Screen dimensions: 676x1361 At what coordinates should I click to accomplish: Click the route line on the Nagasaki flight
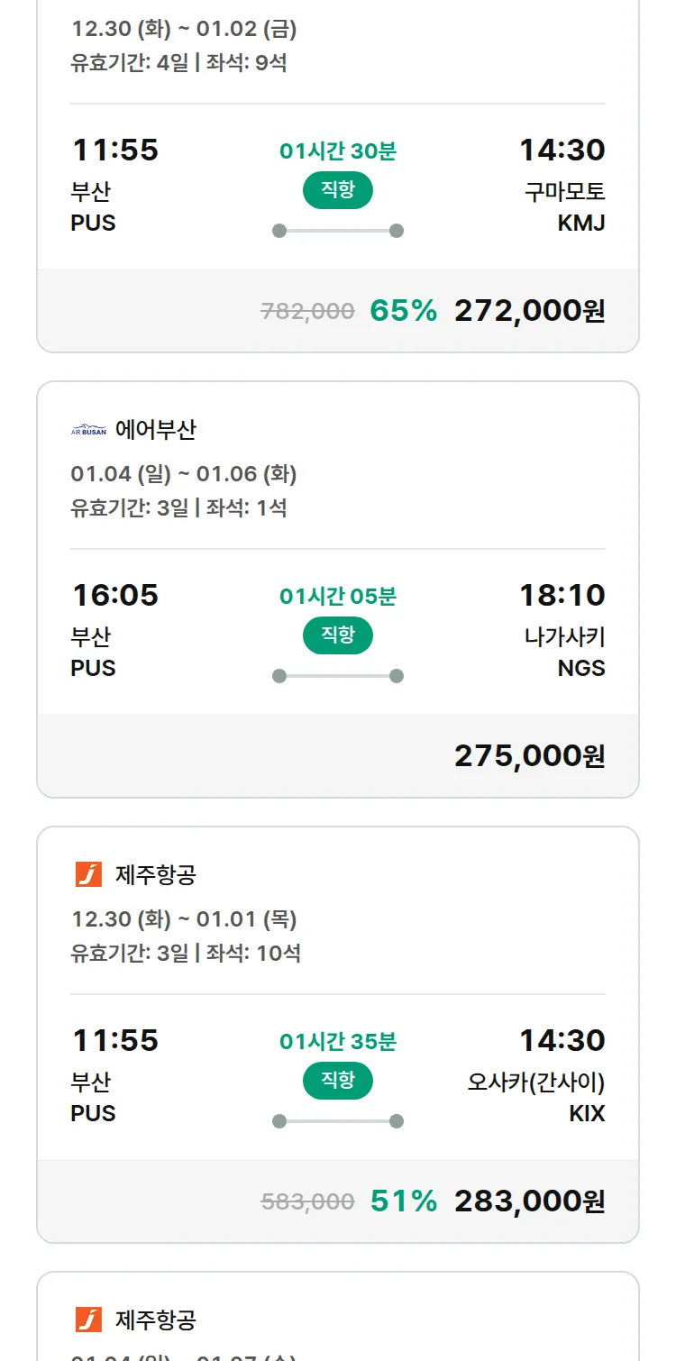338,676
